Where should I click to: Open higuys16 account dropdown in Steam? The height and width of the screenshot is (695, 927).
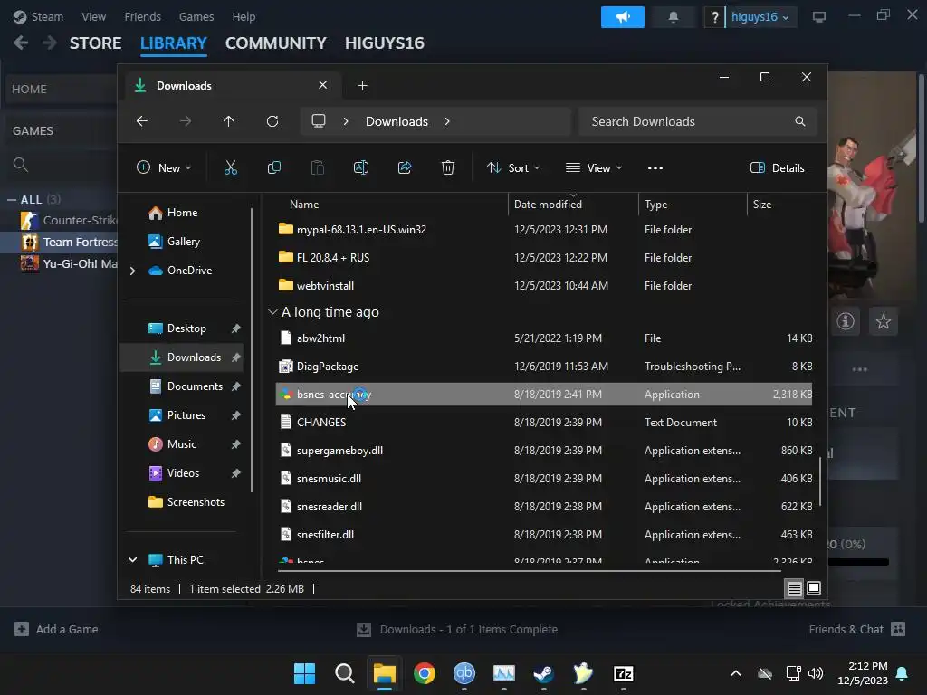click(x=760, y=17)
